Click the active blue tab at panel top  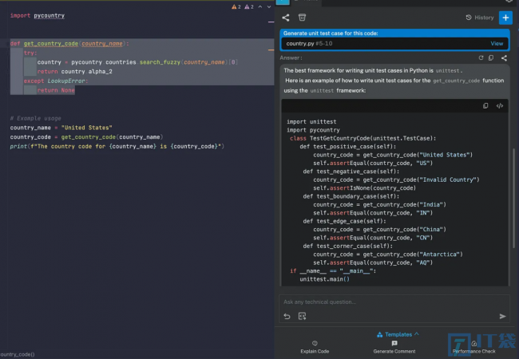283,2
